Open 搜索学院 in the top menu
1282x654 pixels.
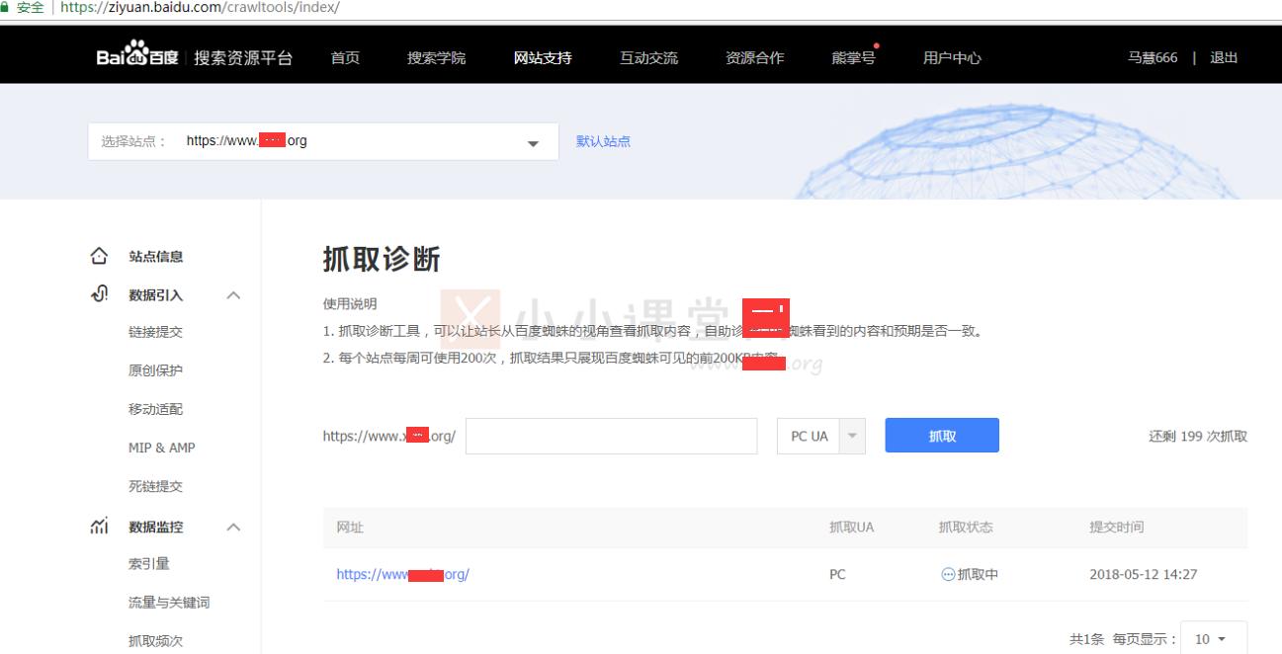[x=436, y=57]
